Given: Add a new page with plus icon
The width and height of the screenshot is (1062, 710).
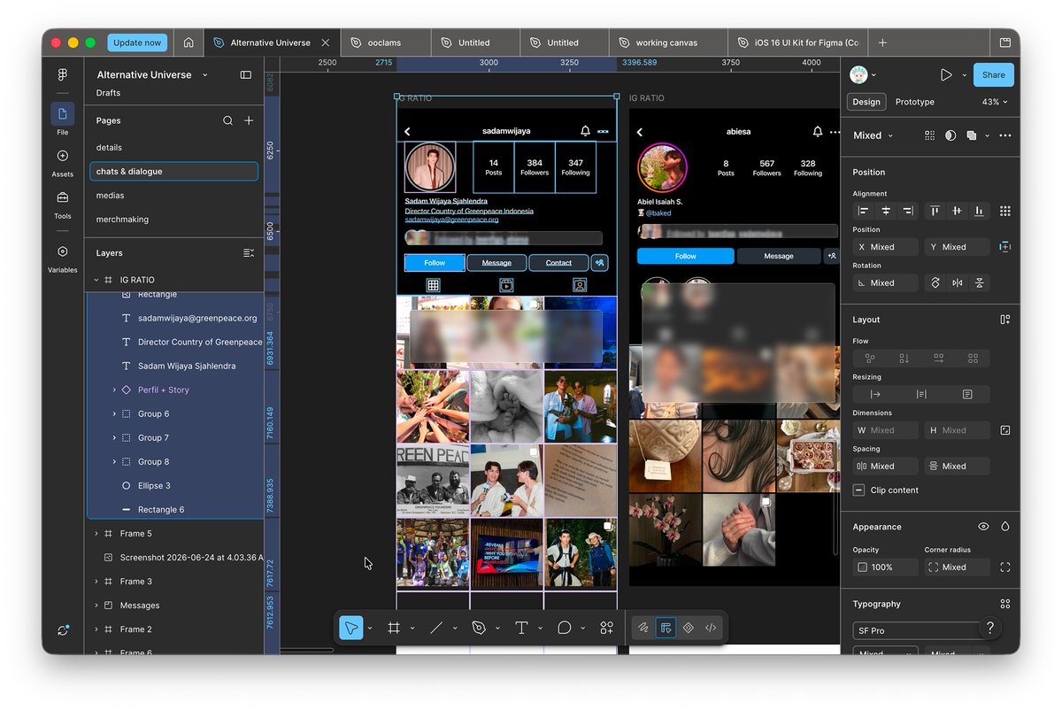Looking at the screenshot, I should coord(249,120).
